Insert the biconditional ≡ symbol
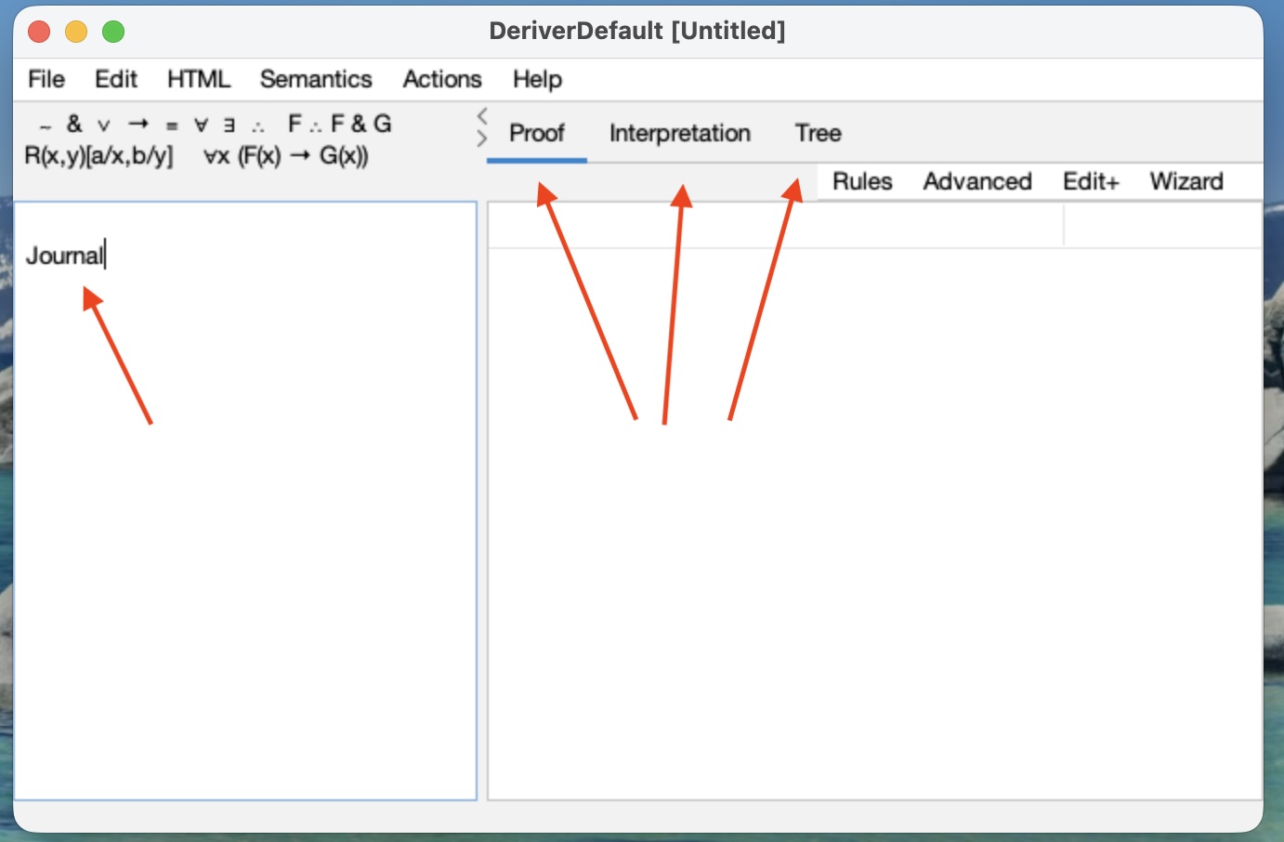This screenshot has height=842, width=1284. 172,125
